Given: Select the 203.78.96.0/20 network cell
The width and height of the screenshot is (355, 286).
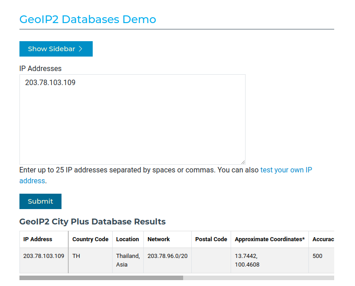Looking at the screenshot, I should tap(167, 256).
